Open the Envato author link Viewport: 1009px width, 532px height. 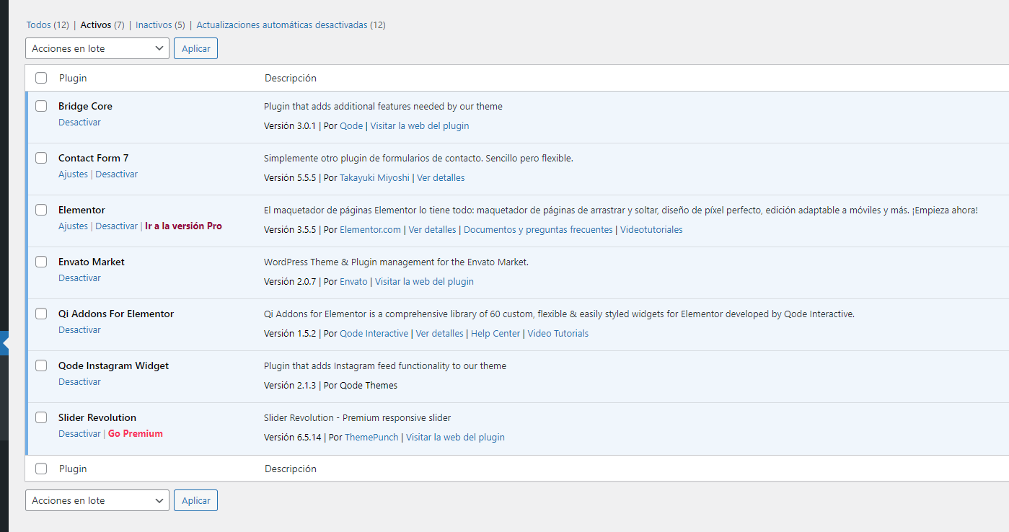click(353, 282)
